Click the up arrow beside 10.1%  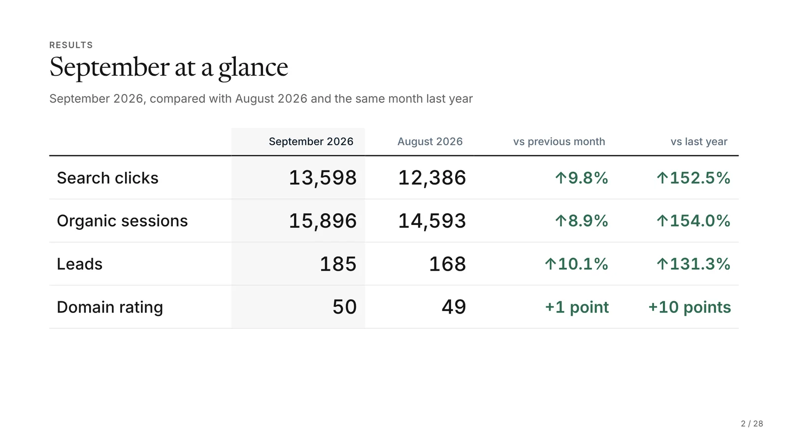coord(550,264)
